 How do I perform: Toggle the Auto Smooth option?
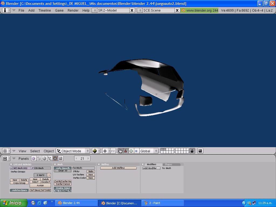tap(63, 168)
